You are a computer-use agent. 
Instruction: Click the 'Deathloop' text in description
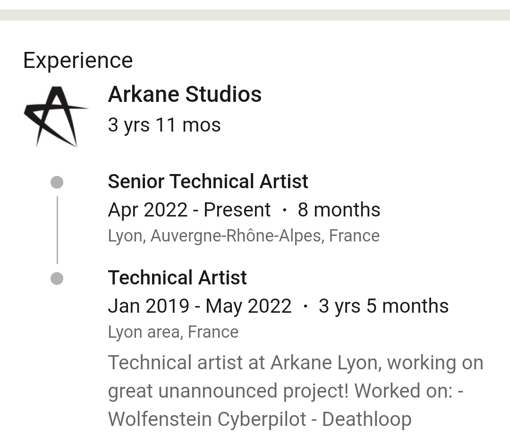tap(366, 419)
